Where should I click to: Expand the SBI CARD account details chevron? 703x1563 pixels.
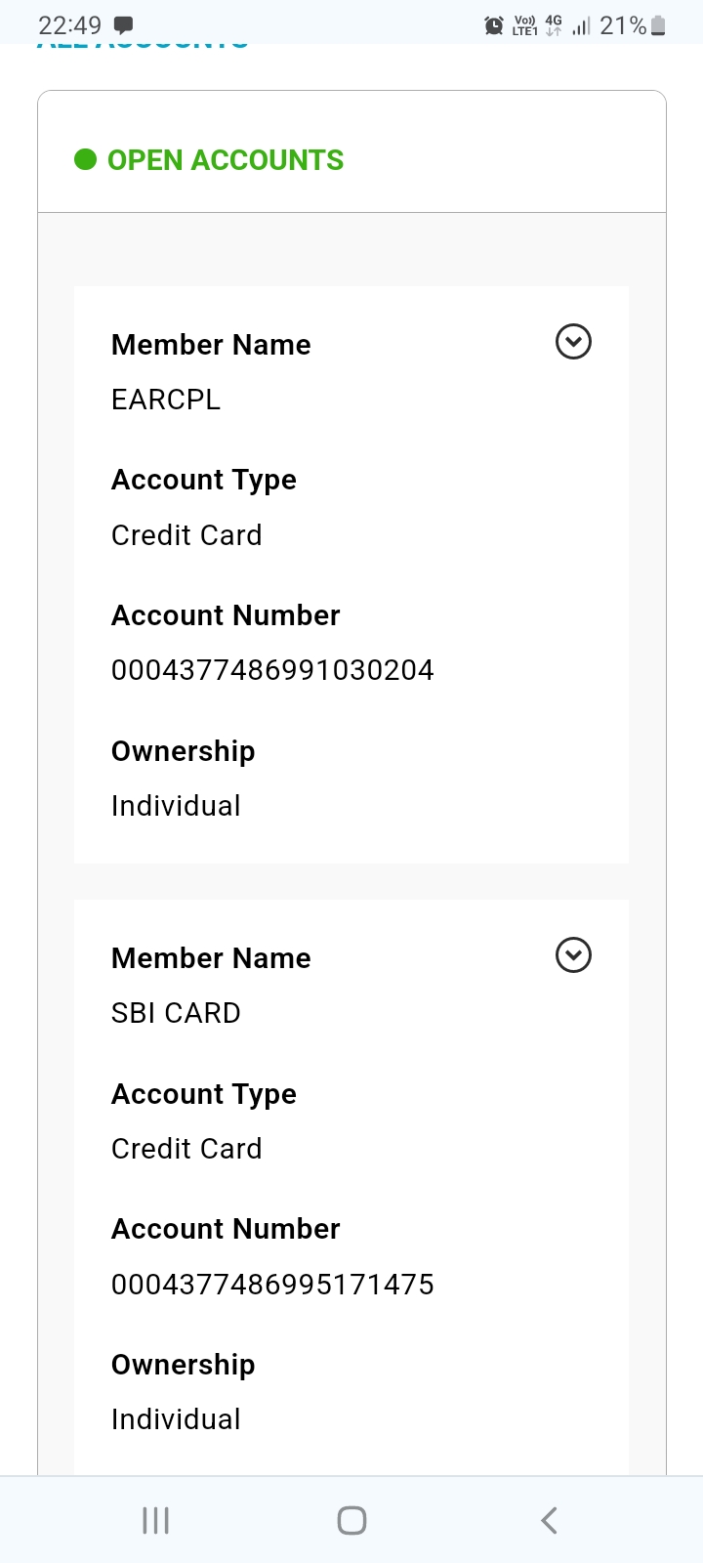(573, 955)
